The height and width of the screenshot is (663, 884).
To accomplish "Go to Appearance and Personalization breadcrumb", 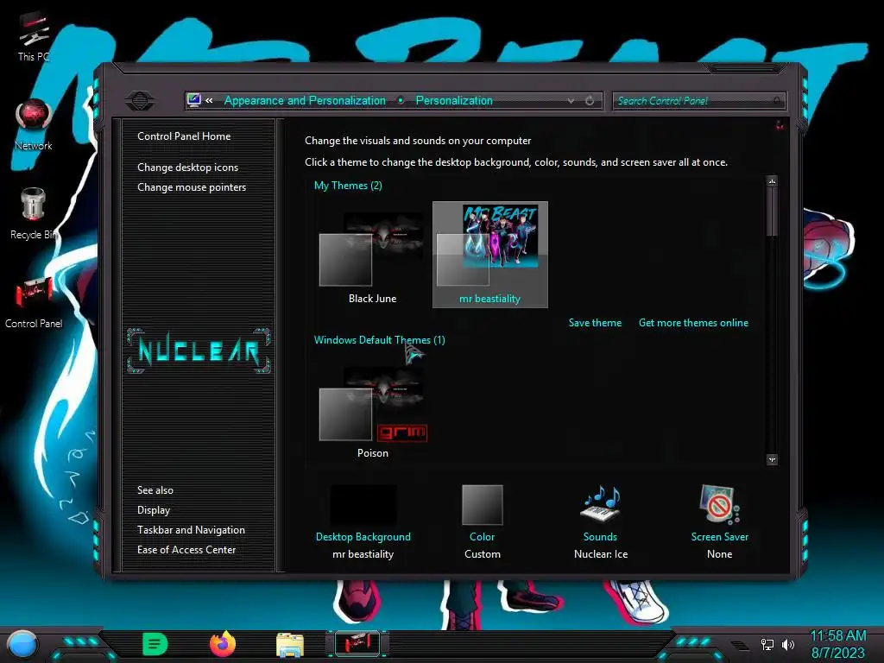I will [305, 100].
